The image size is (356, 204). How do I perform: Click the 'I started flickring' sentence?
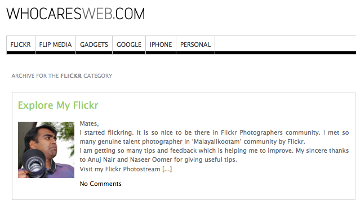click(x=106, y=132)
